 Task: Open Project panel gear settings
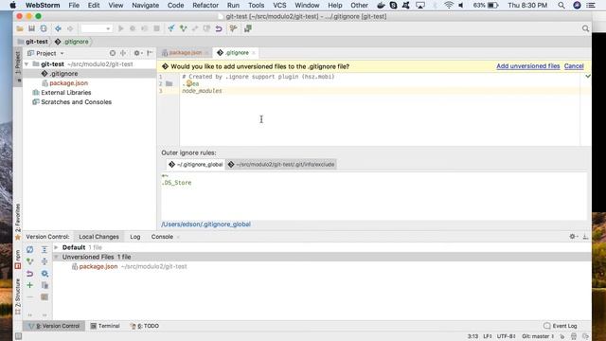pyautogui.click(x=137, y=53)
